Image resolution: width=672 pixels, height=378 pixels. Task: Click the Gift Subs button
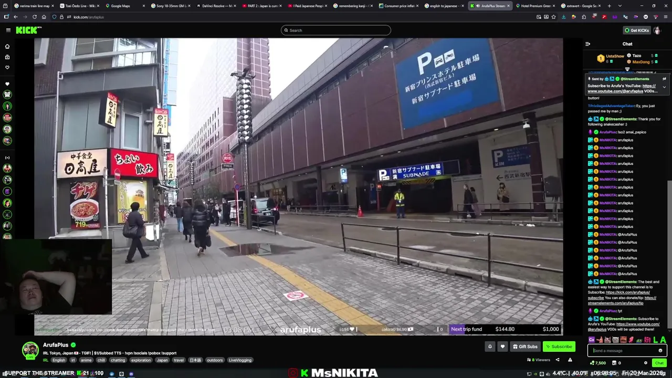525,346
